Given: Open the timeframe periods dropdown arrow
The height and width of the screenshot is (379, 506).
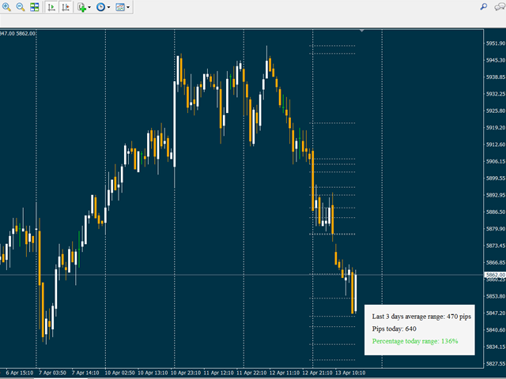Looking at the screenshot, I should 109,7.
